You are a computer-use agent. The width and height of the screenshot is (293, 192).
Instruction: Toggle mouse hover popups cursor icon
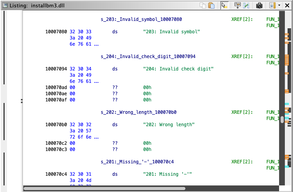click(224, 5)
